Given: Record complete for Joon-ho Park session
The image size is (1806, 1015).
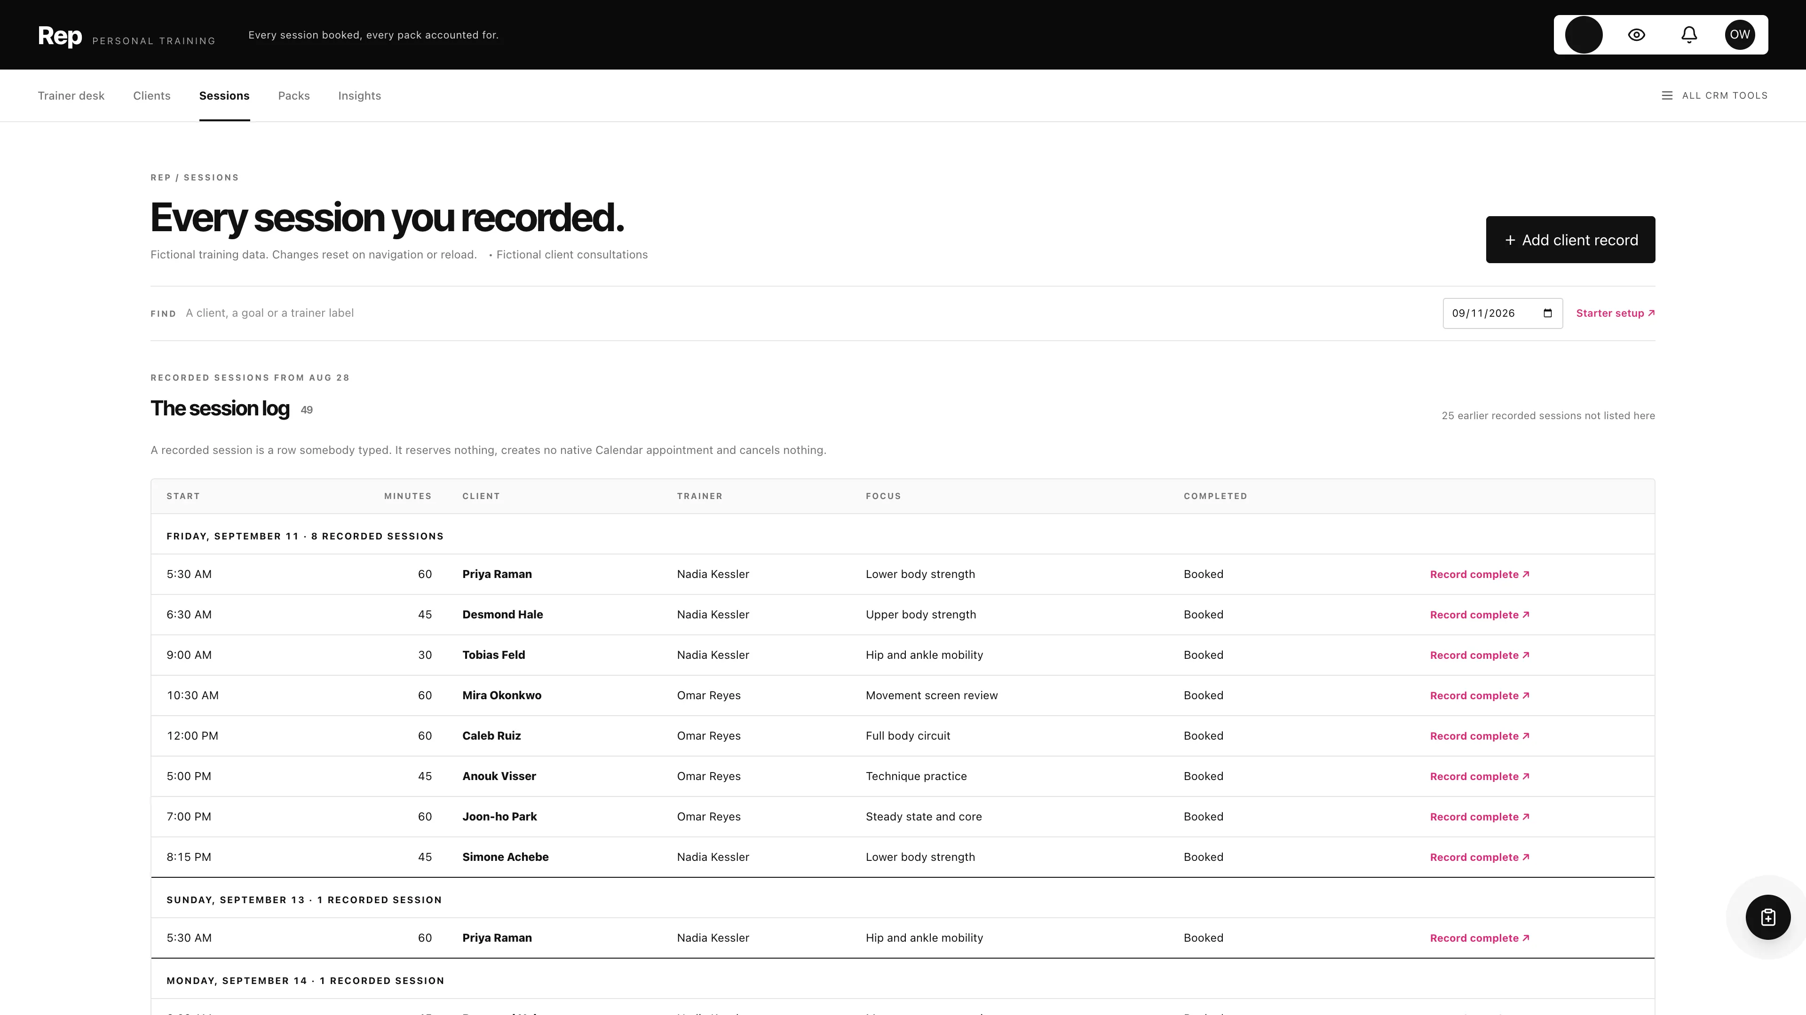Looking at the screenshot, I should pyautogui.click(x=1479, y=817).
